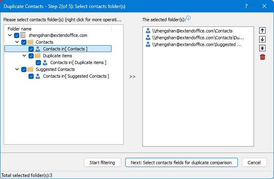Click Next: Select contacts fields button
274x179 pixels.
pyautogui.click(x=181, y=163)
